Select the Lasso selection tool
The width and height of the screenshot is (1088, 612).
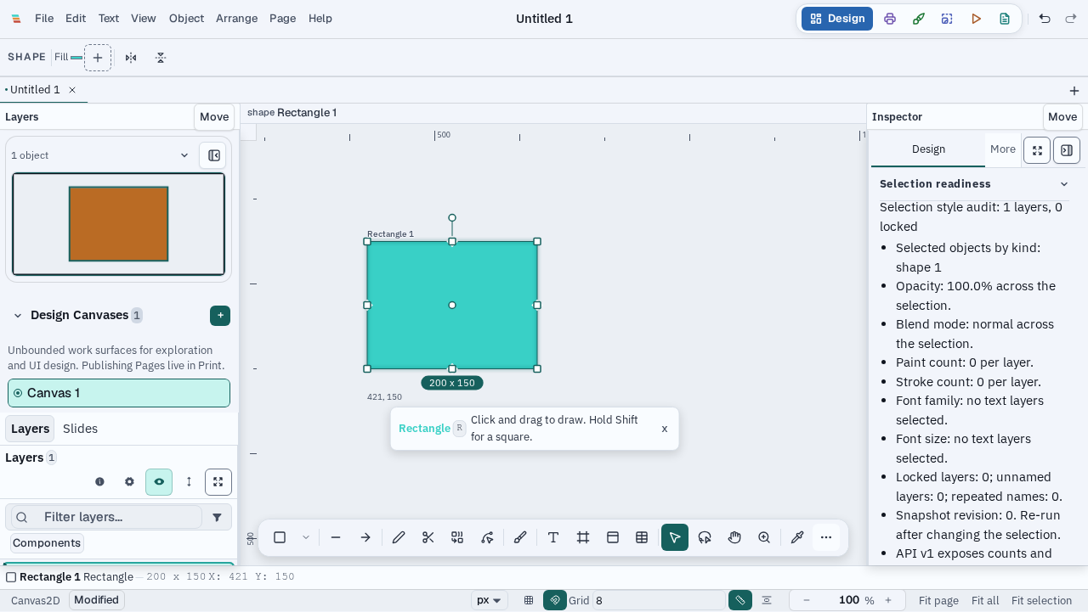point(705,537)
